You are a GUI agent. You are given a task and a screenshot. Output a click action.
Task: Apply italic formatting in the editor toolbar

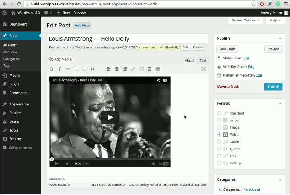[x=60, y=69]
